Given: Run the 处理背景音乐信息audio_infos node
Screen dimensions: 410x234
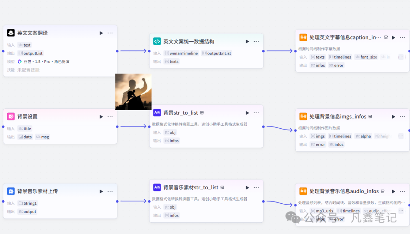Looking at the screenshot, I should 394,191.
